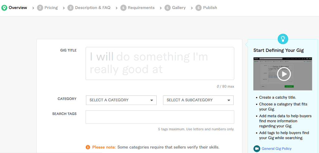Open the Select a Subcategory dropdown

[198, 100]
